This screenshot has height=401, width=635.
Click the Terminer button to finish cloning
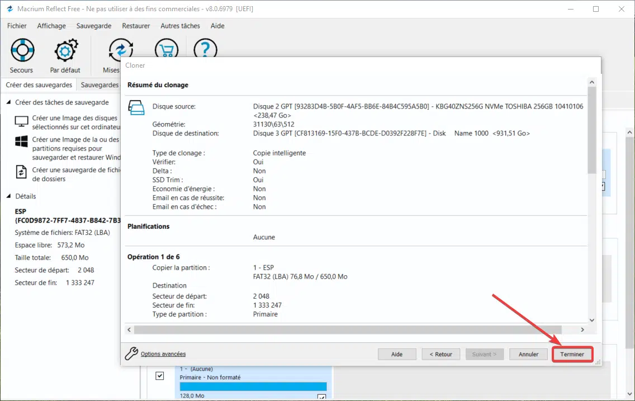click(x=572, y=354)
